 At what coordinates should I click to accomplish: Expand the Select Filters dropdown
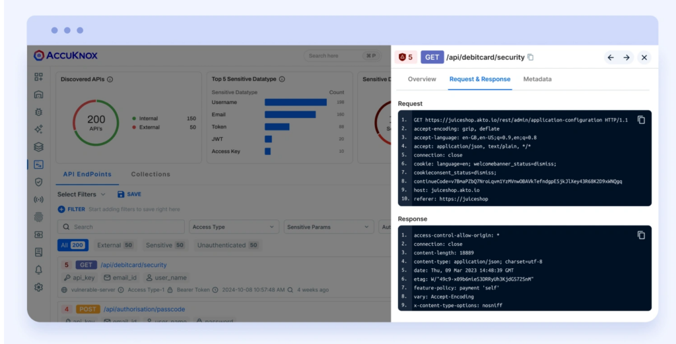point(81,194)
